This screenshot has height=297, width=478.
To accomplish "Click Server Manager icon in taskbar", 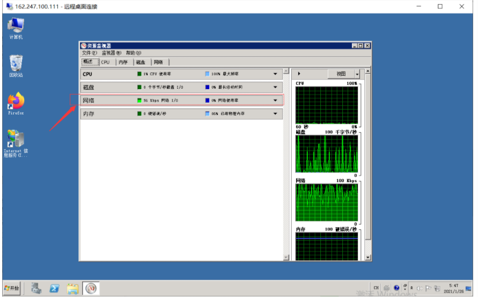I will pyautogui.click(x=37, y=288).
